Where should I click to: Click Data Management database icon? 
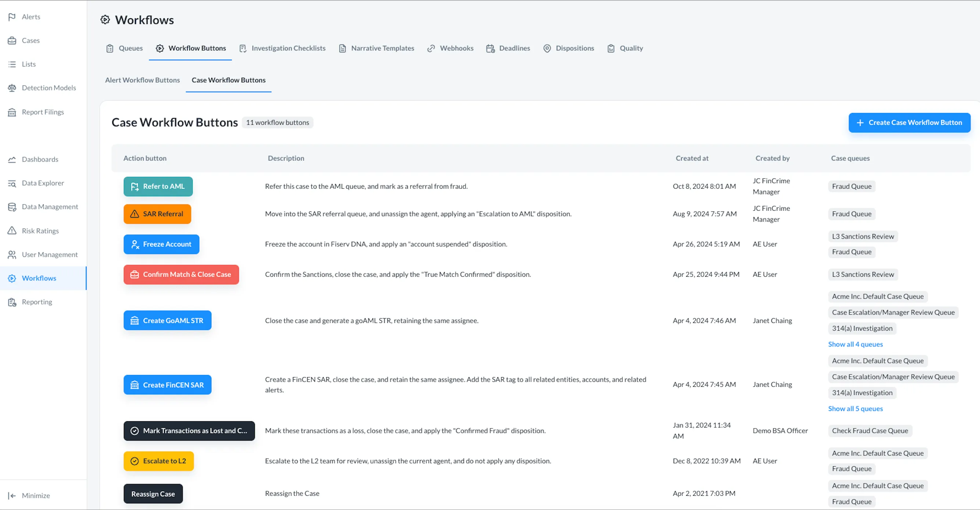coord(12,207)
